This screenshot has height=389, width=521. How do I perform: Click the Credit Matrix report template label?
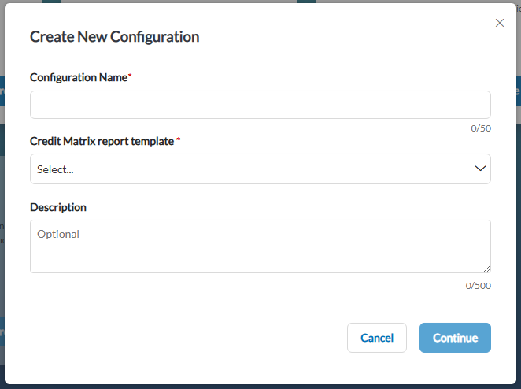[102, 141]
